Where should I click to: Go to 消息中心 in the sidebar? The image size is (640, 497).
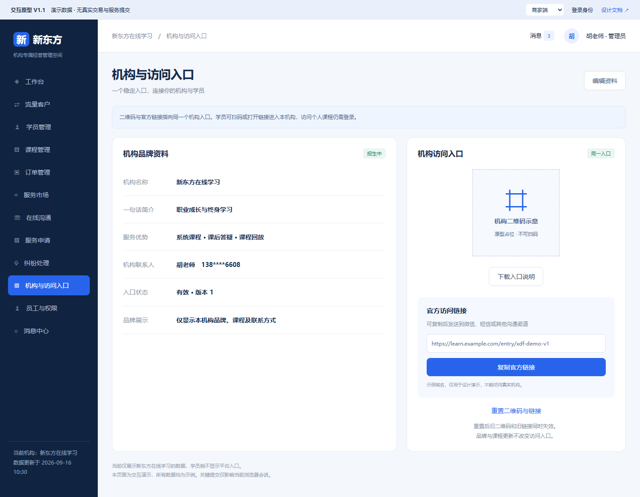49,331
